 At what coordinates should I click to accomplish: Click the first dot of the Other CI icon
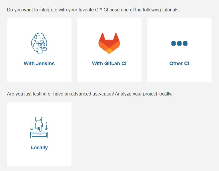[174, 43]
